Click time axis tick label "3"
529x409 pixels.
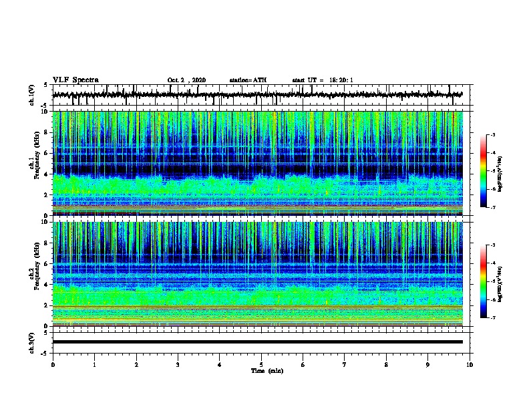178,365
